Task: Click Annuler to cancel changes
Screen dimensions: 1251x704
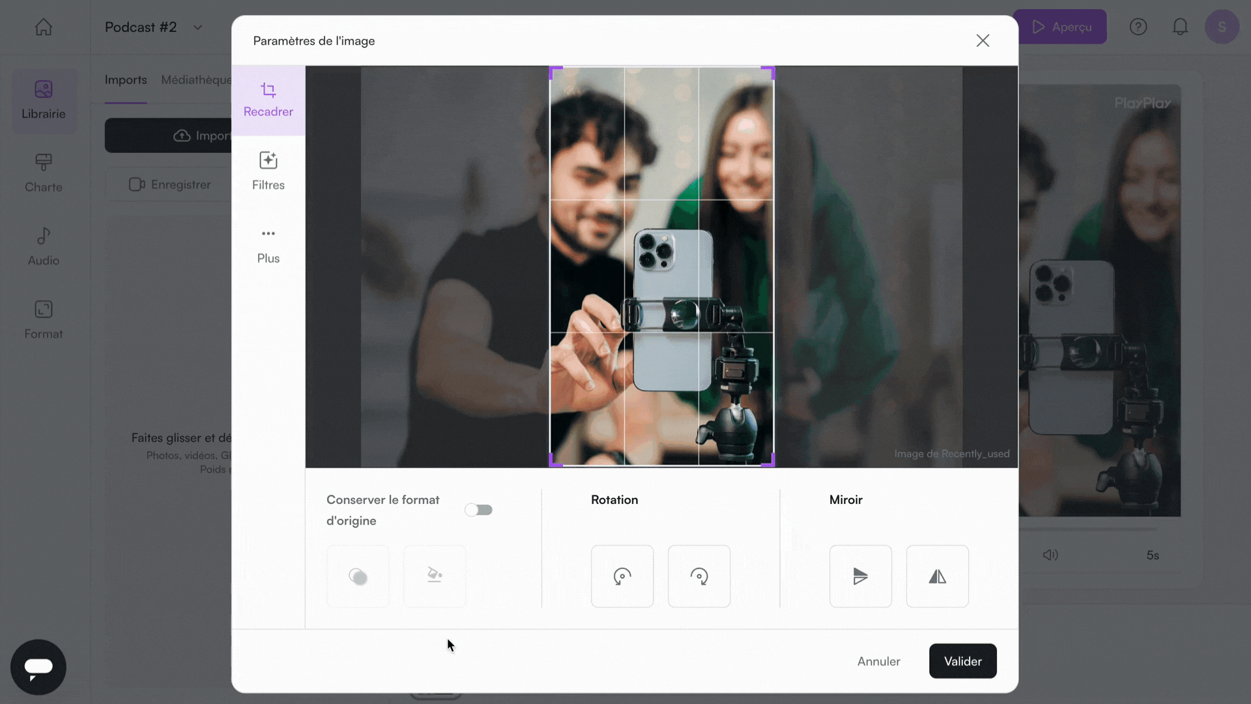Action: click(x=878, y=661)
